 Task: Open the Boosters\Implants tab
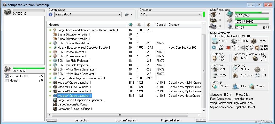click(126, 120)
